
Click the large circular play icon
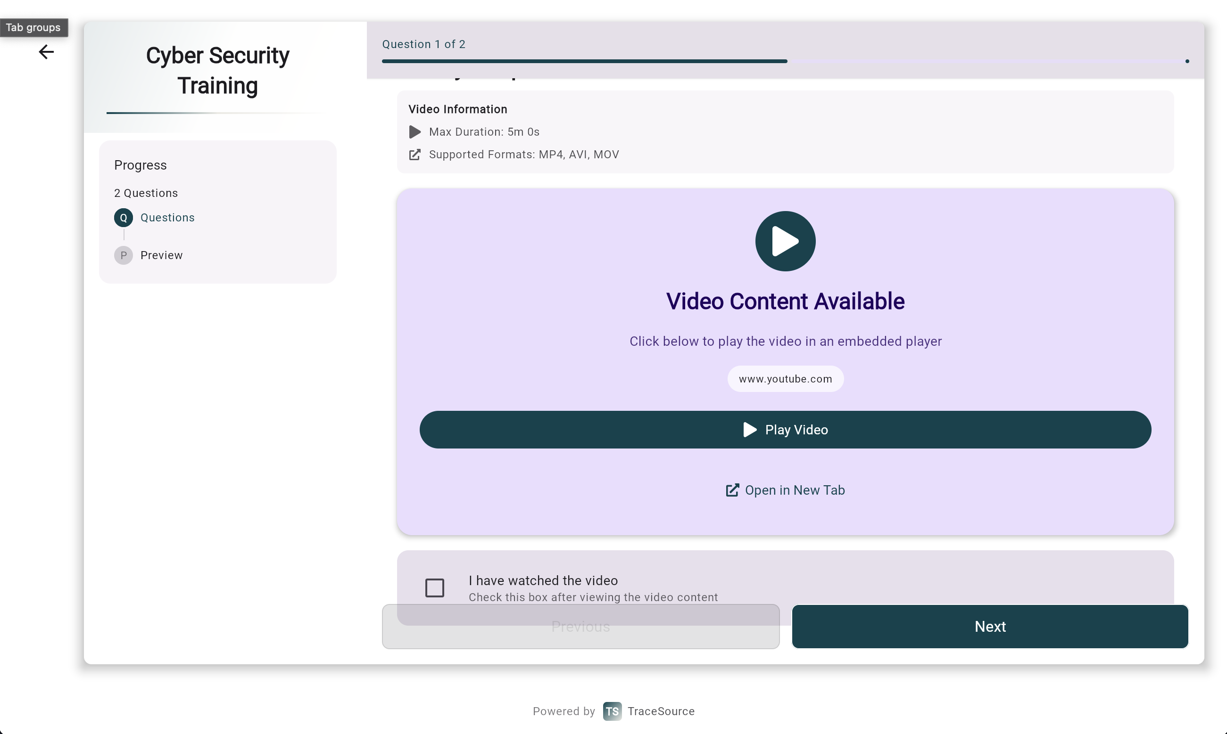(785, 241)
